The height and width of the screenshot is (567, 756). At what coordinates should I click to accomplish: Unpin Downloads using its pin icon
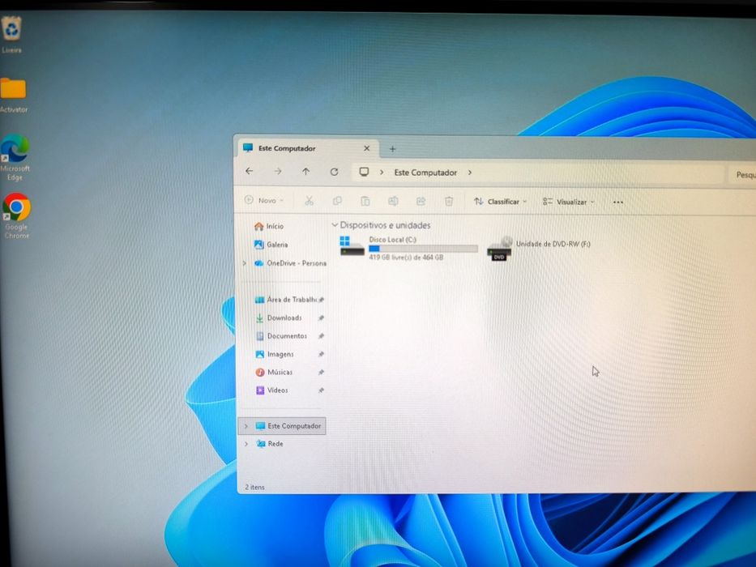[321, 318]
